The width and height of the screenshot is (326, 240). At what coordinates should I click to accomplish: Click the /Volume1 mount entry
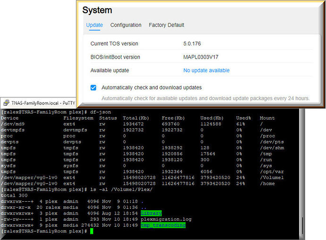(x=272, y=178)
